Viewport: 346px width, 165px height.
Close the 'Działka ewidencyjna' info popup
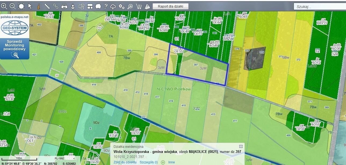(241, 146)
